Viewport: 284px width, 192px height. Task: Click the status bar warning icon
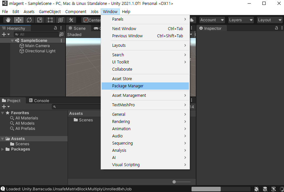(3, 189)
